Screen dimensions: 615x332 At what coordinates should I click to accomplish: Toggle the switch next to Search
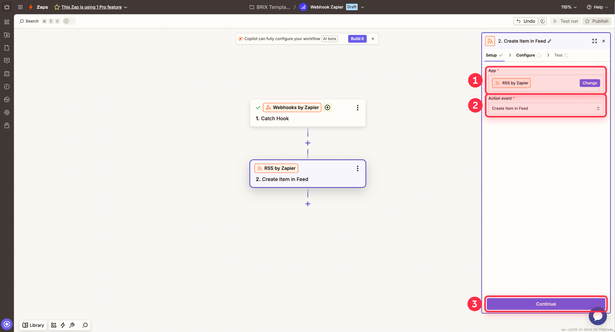[69, 21]
